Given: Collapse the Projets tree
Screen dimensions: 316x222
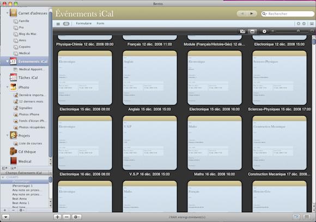Looking at the screenshot, I should (x=7, y=135).
